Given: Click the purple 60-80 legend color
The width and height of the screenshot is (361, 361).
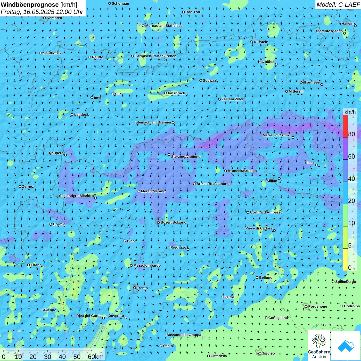Looking at the screenshot, I should click(x=345, y=149).
